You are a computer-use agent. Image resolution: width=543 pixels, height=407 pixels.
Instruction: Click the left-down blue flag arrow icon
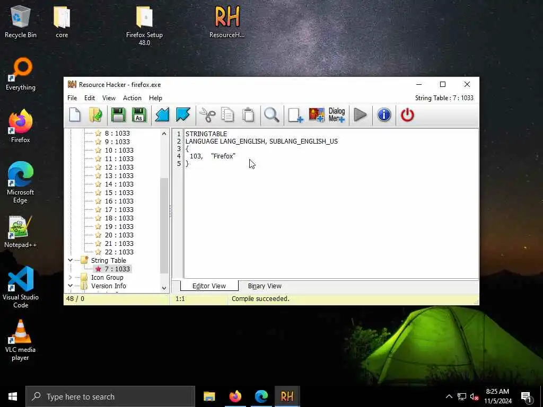pos(162,115)
